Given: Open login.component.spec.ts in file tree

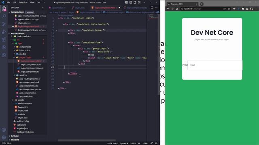Looking at the screenshot, I should pos(32,68).
